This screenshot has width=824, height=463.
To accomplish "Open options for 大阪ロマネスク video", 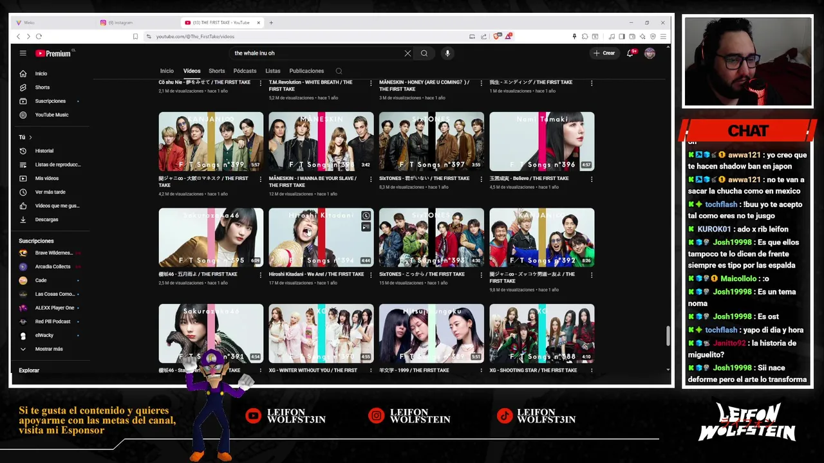I will pos(260,179).
